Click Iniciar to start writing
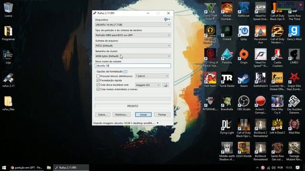Viewport: 305px width, 171px height. (143, 114)
